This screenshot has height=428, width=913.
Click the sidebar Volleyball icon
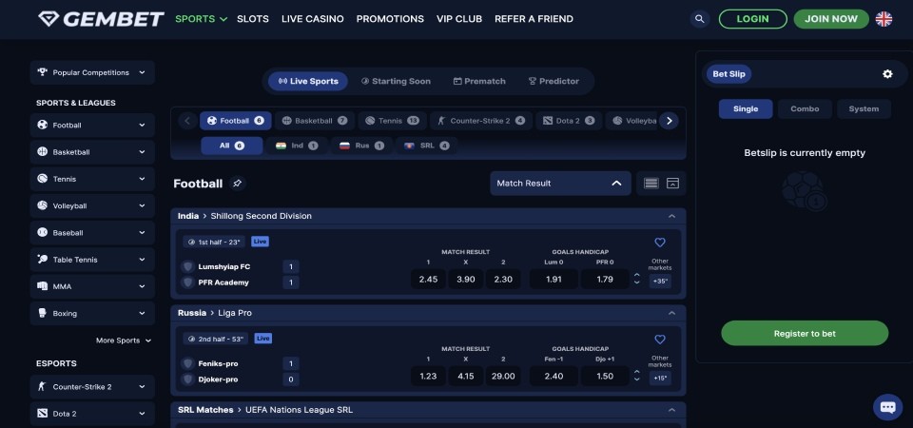click(43, 205)
